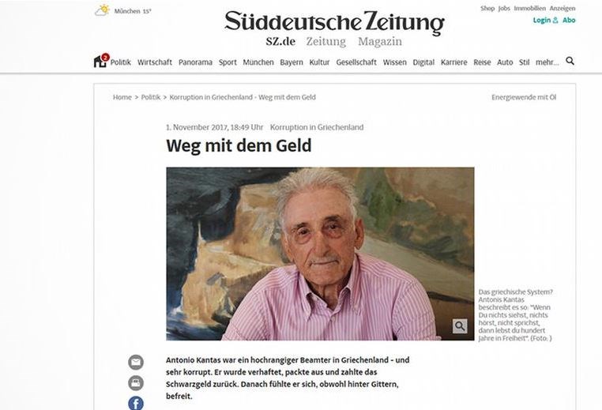Open the search magnifier in navigation bar
The image size is (602, 410).
coord(570,61)
